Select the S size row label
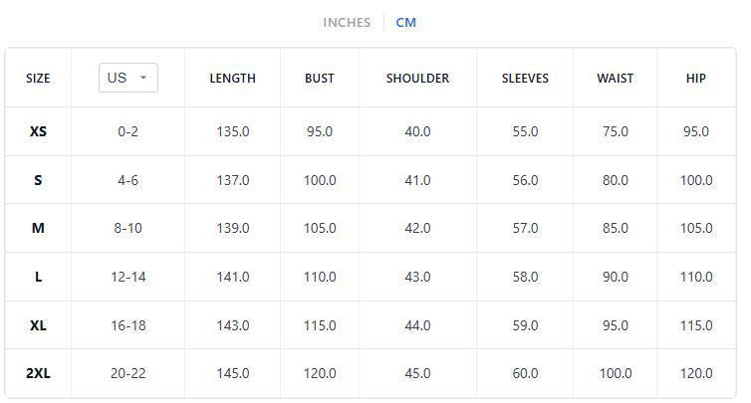Viewport: 751px width, 403px height. pos(38,180)
